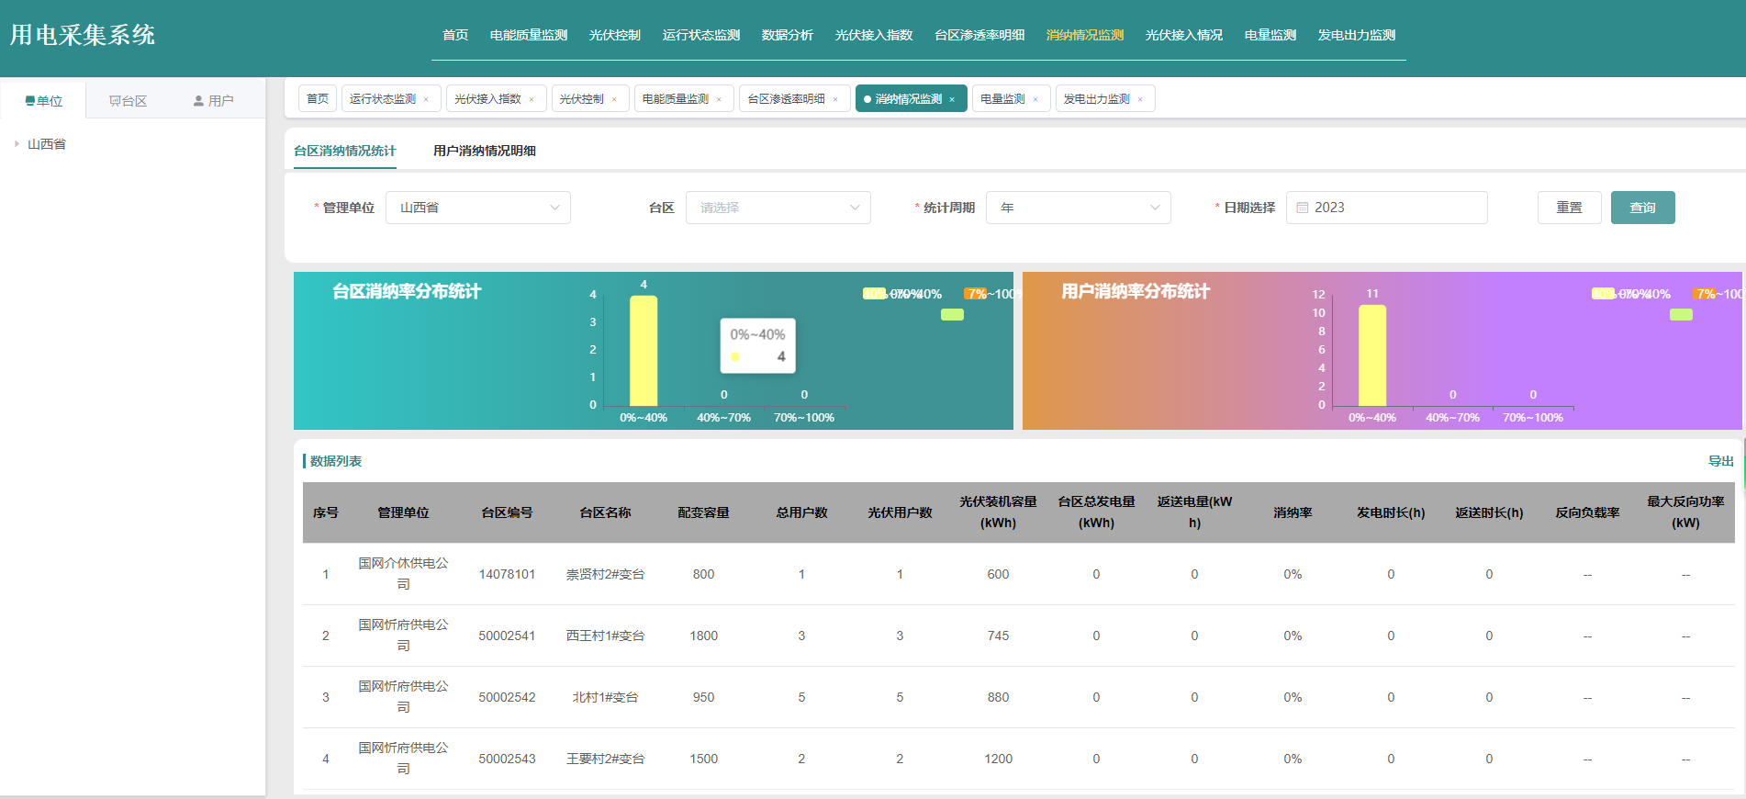Close the 光伏控制 tab
This screenshot has width=1746, height=799.
[614, 99]
